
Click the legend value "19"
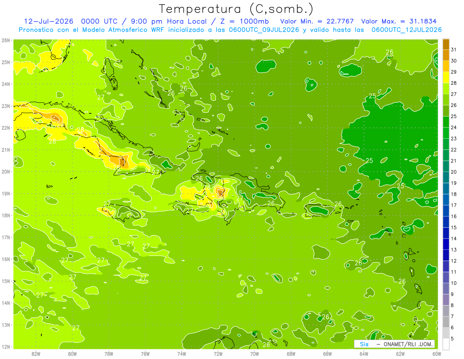(454, 183)
